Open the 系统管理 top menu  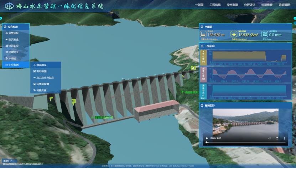(x=284, y=5)
